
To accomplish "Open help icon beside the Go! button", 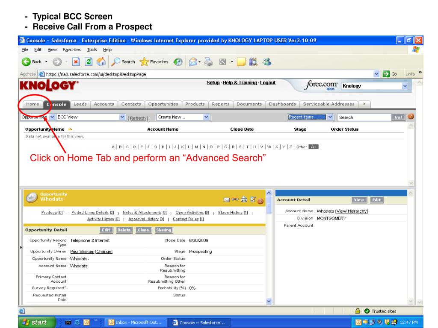I will pyautogui.click(x=411, y=117).
